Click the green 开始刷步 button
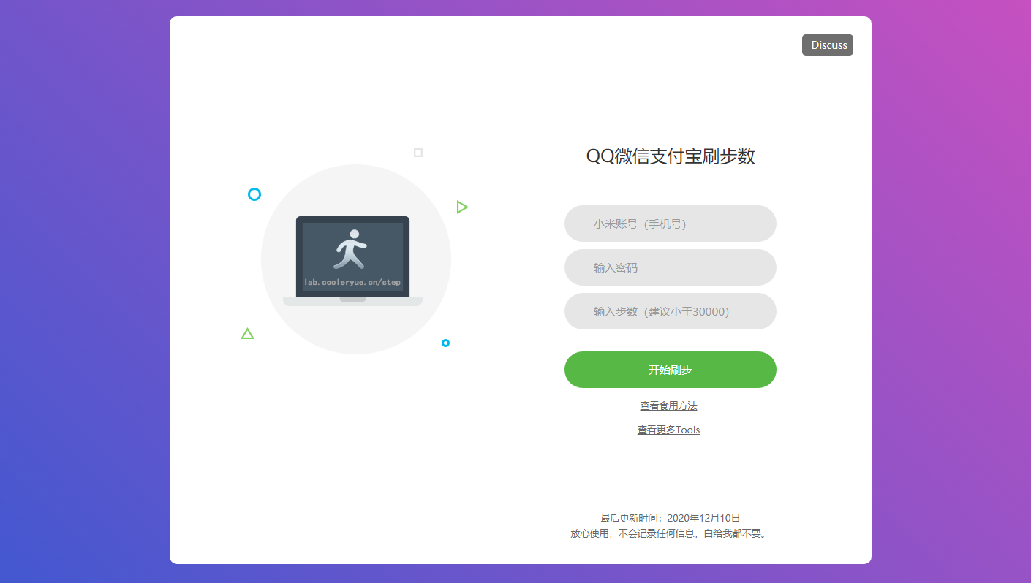This screenshot has width=1031, height=583. [x=671, y=370]
